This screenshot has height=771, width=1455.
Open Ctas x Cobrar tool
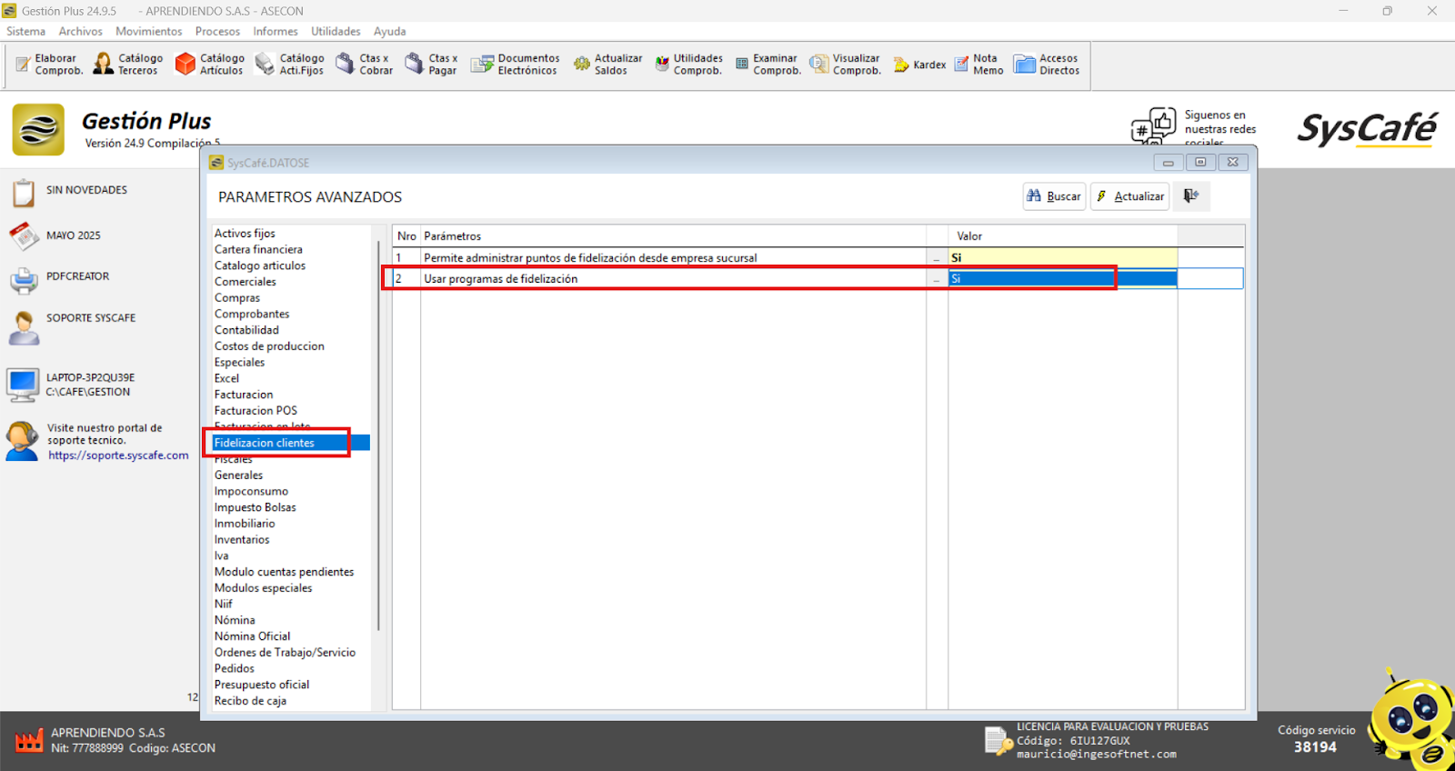tap(364, 65)
